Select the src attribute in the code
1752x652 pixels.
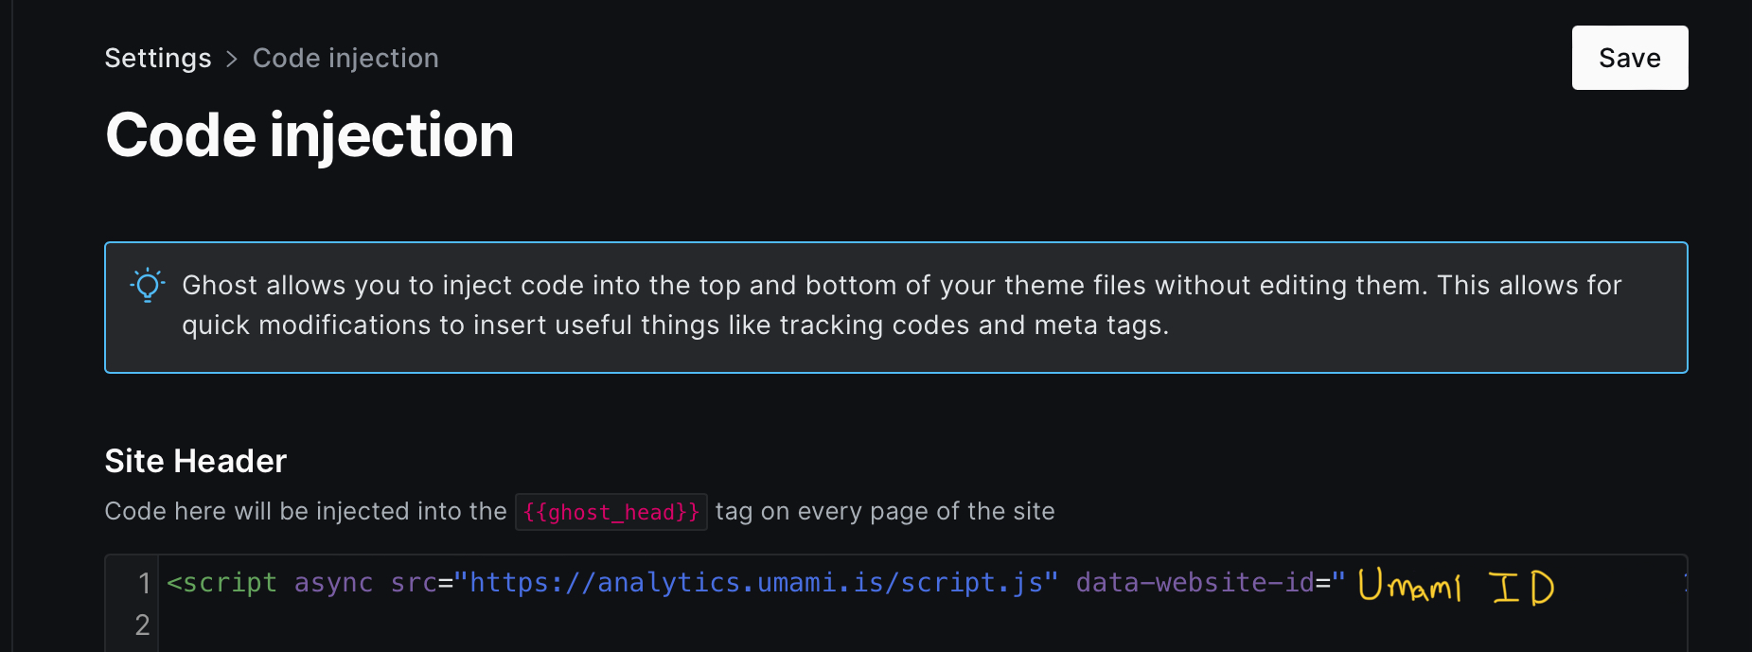coord(414,583)
